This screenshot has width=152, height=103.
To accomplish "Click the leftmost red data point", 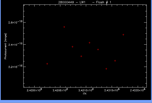I will (x=47, y=64).
